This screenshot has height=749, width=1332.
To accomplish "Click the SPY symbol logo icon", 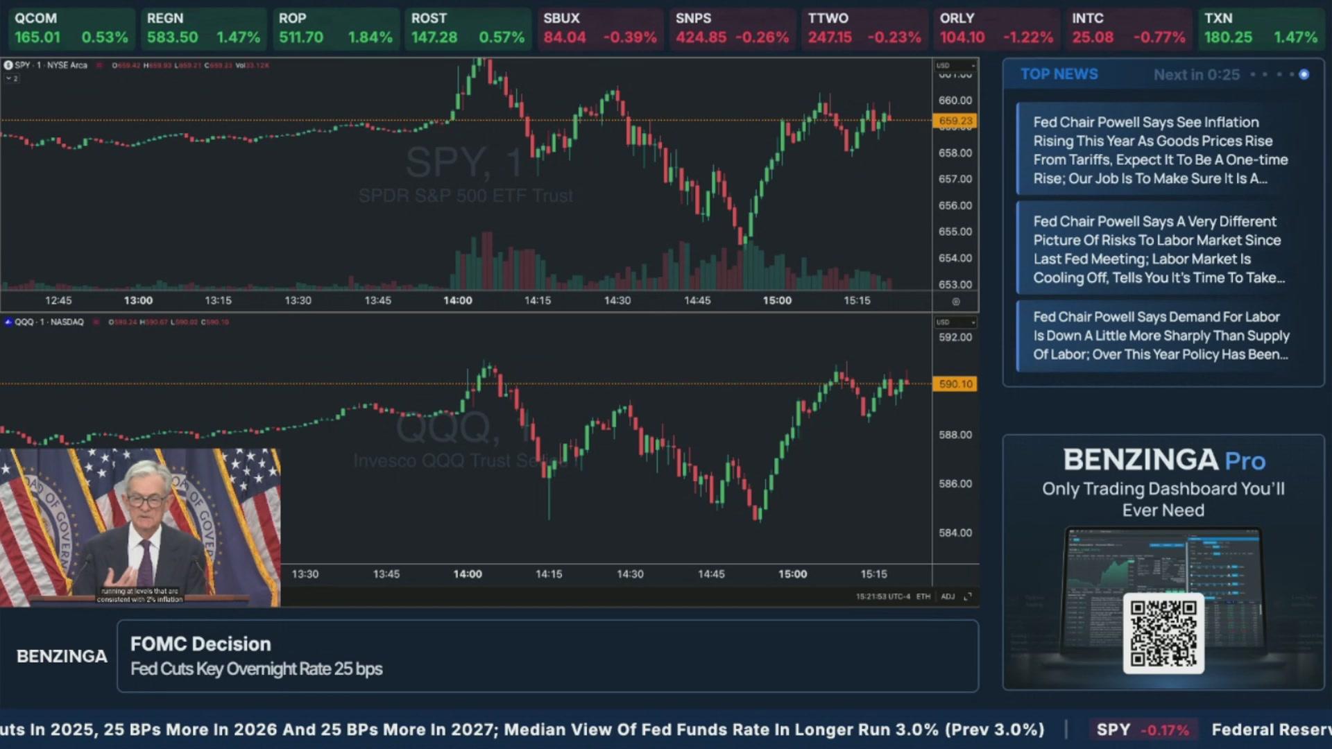I will pos(8,65).
